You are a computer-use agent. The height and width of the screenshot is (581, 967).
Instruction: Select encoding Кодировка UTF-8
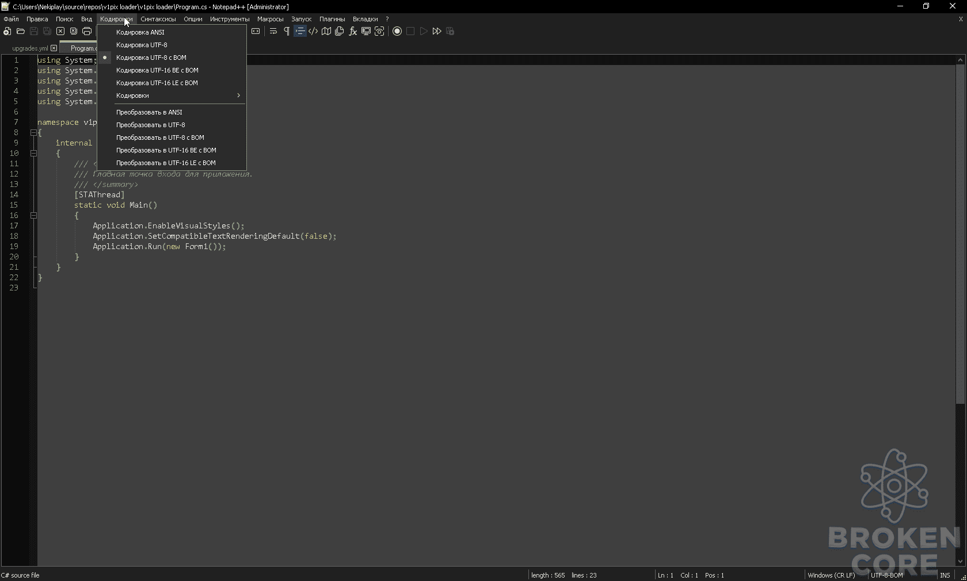(x=172, y=45)
